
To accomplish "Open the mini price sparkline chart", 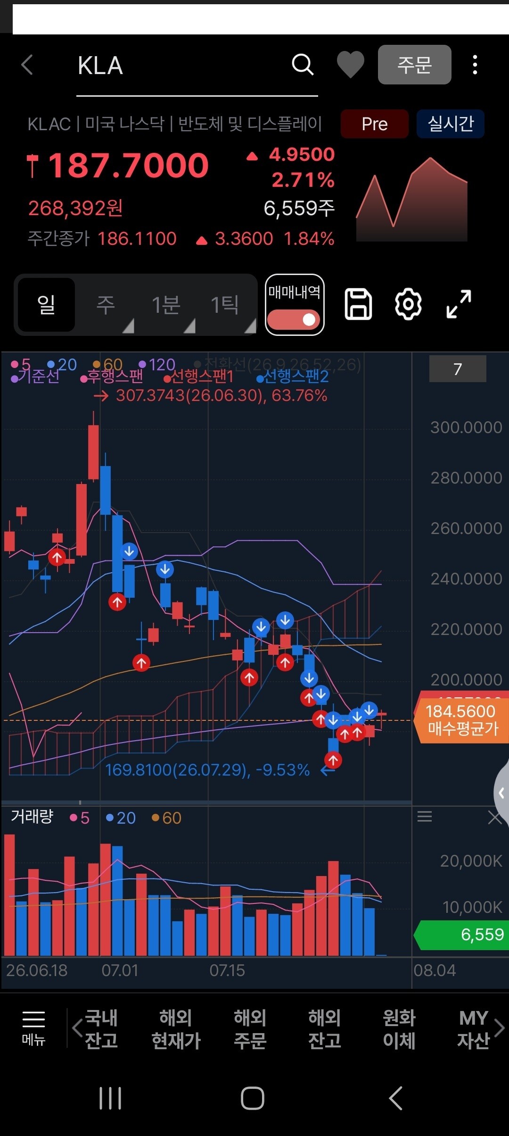I will coord(411,199).
